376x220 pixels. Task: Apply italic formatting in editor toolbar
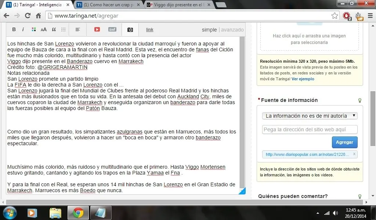pyautogui.click(x=23, y=29)
